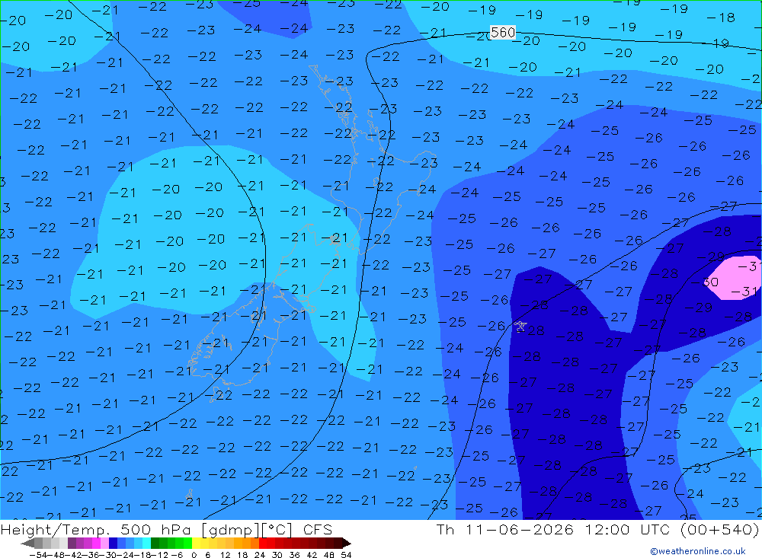The height and width of the screenshot is (558, 762).
Task: Click the Chatham Islands outline east of New Zealand
Action: click(520, 326)
